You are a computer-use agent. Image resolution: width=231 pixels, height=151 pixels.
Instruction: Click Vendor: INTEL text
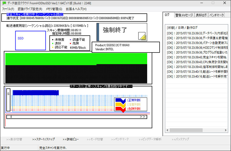tap(104, 49)
